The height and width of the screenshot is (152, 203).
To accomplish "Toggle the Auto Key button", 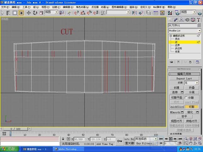I will [129, 139].
